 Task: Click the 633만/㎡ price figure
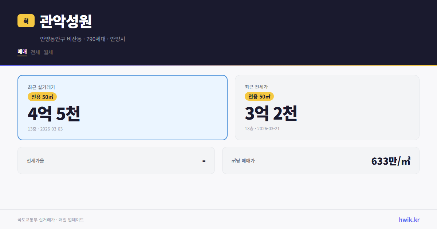coord(391,160)
